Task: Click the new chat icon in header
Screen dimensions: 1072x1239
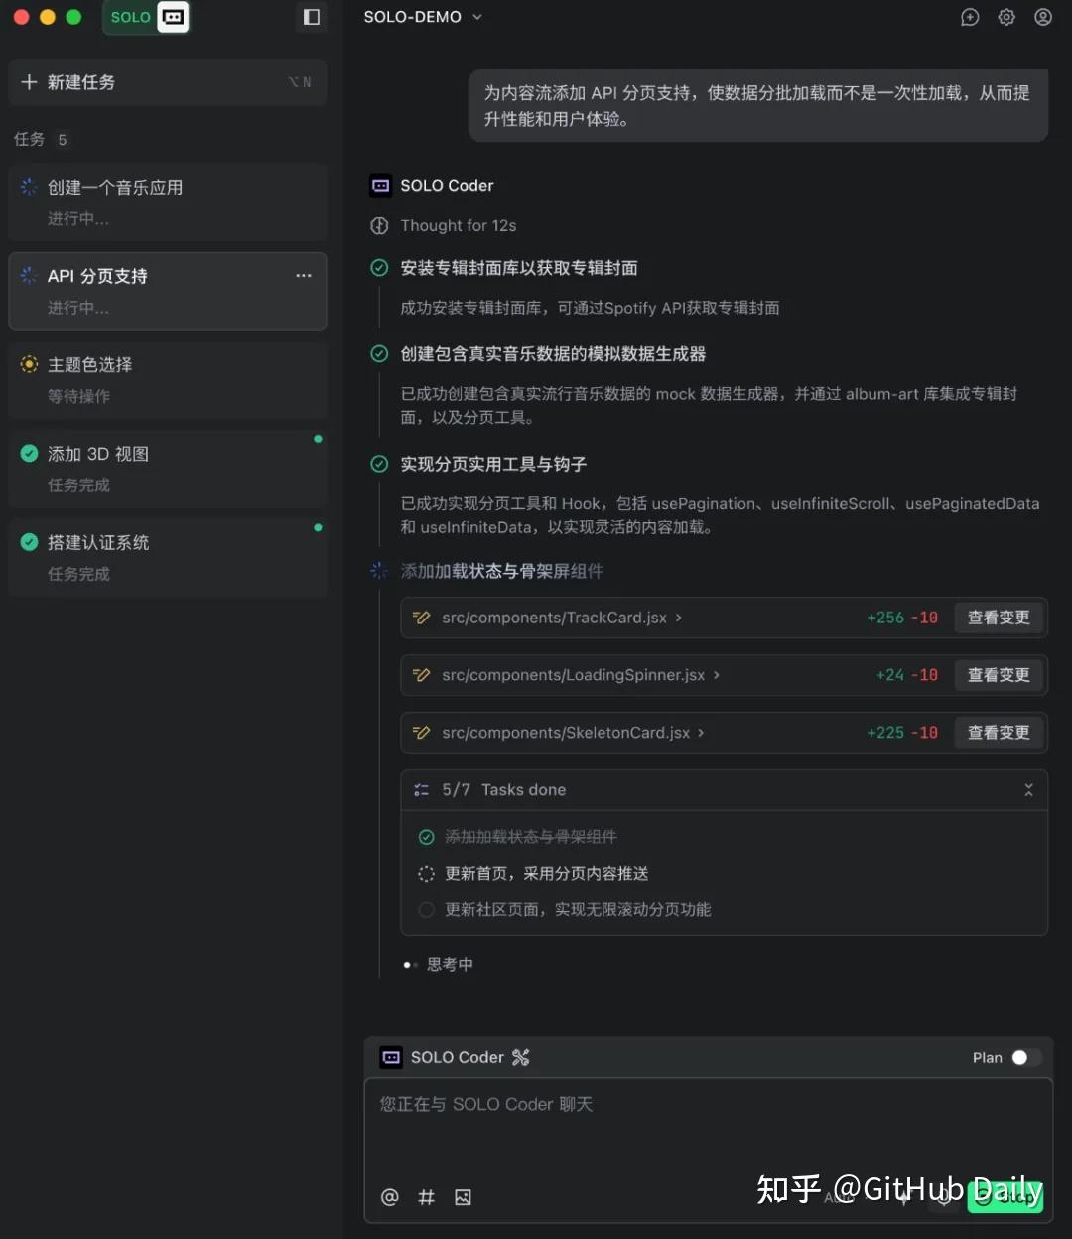Action: coord(970,17)
